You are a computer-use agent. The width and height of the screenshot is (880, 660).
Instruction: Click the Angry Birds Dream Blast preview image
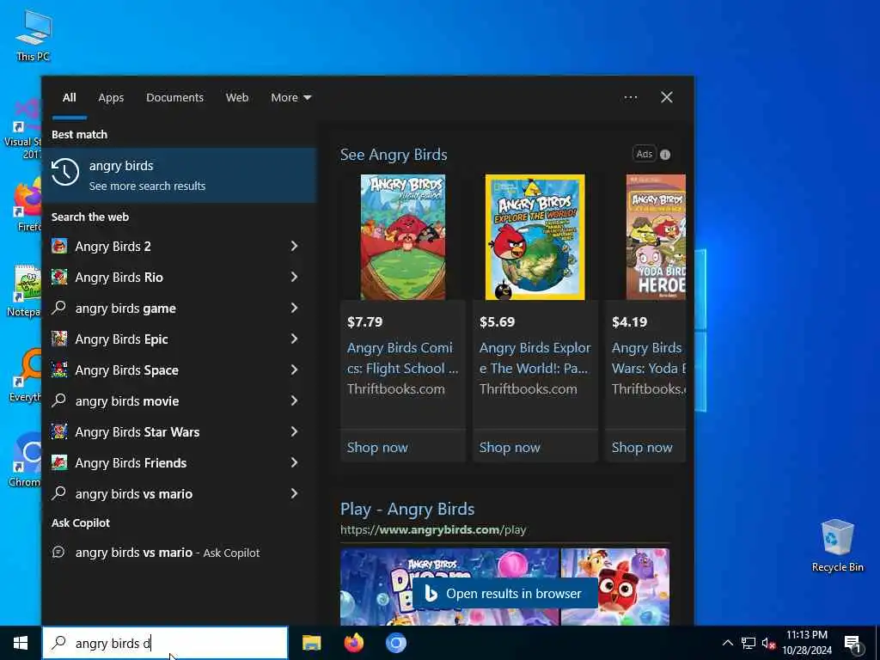(449, 586)
